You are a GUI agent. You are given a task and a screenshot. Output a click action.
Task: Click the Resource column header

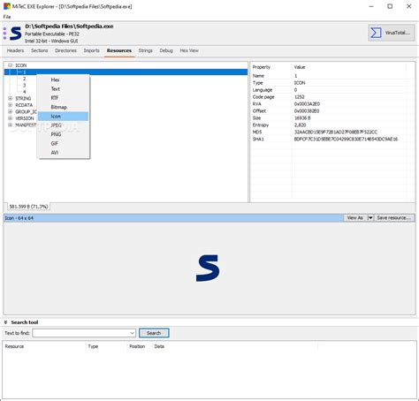click(14, 346)
